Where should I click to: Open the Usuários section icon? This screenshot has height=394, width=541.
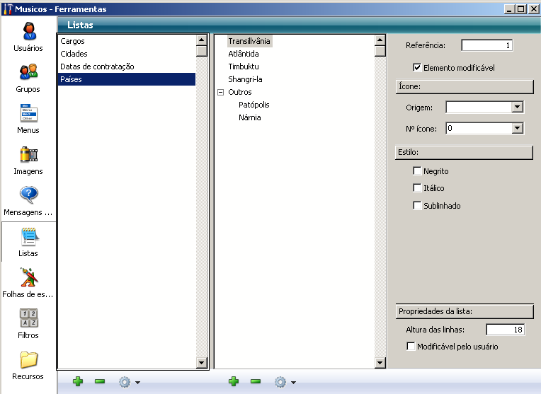pos(29,32)
